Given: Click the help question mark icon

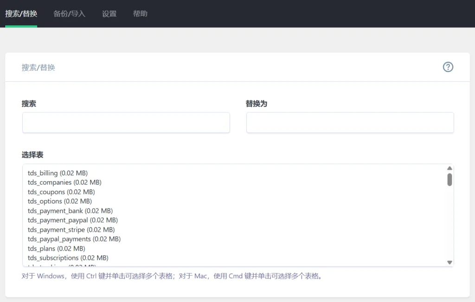Looking at the screenshot, I should (x=448, y=67).
